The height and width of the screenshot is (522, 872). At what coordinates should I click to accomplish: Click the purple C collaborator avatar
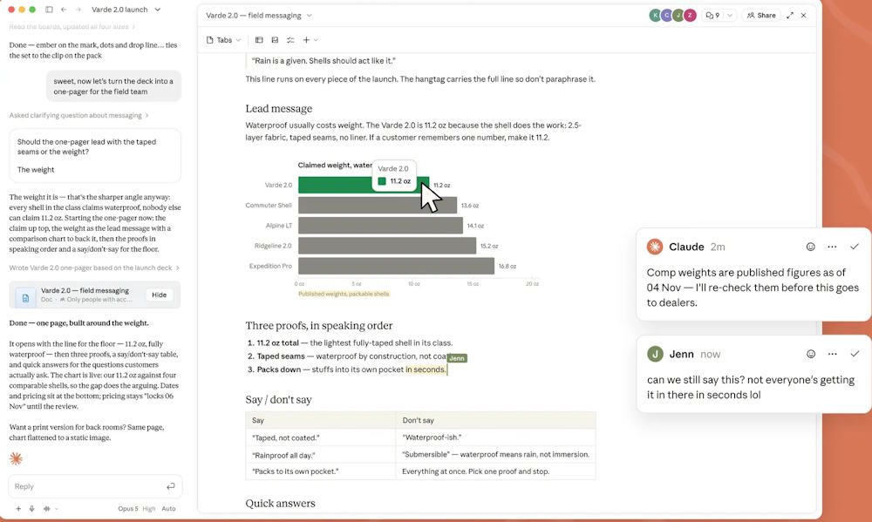coord(667,16)
